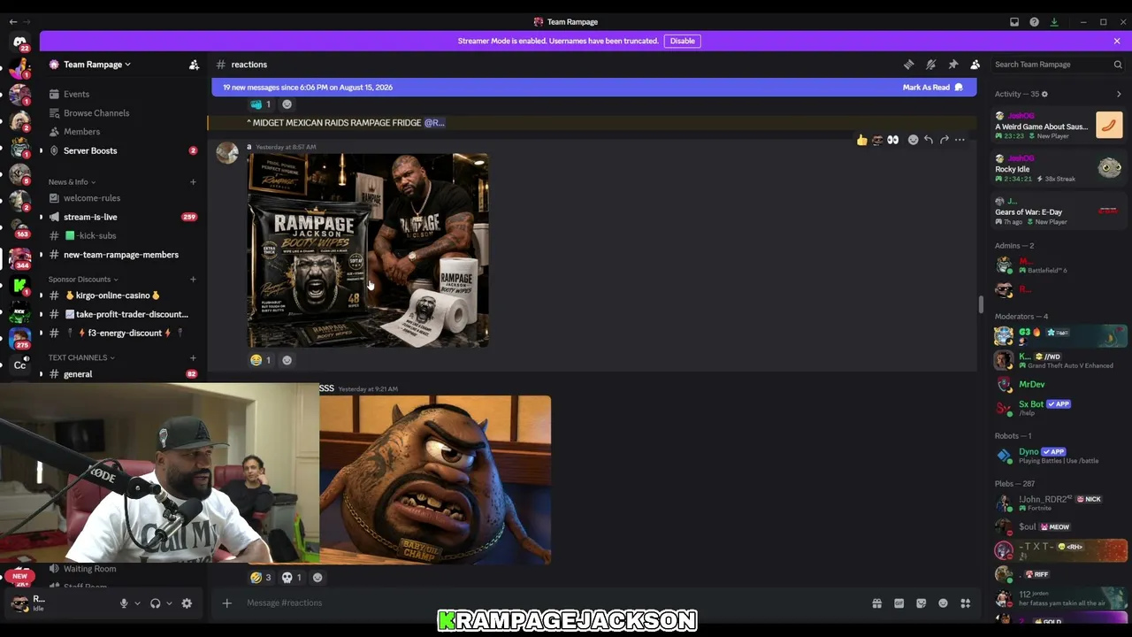Collapse the News & Info category

point(72,182)
